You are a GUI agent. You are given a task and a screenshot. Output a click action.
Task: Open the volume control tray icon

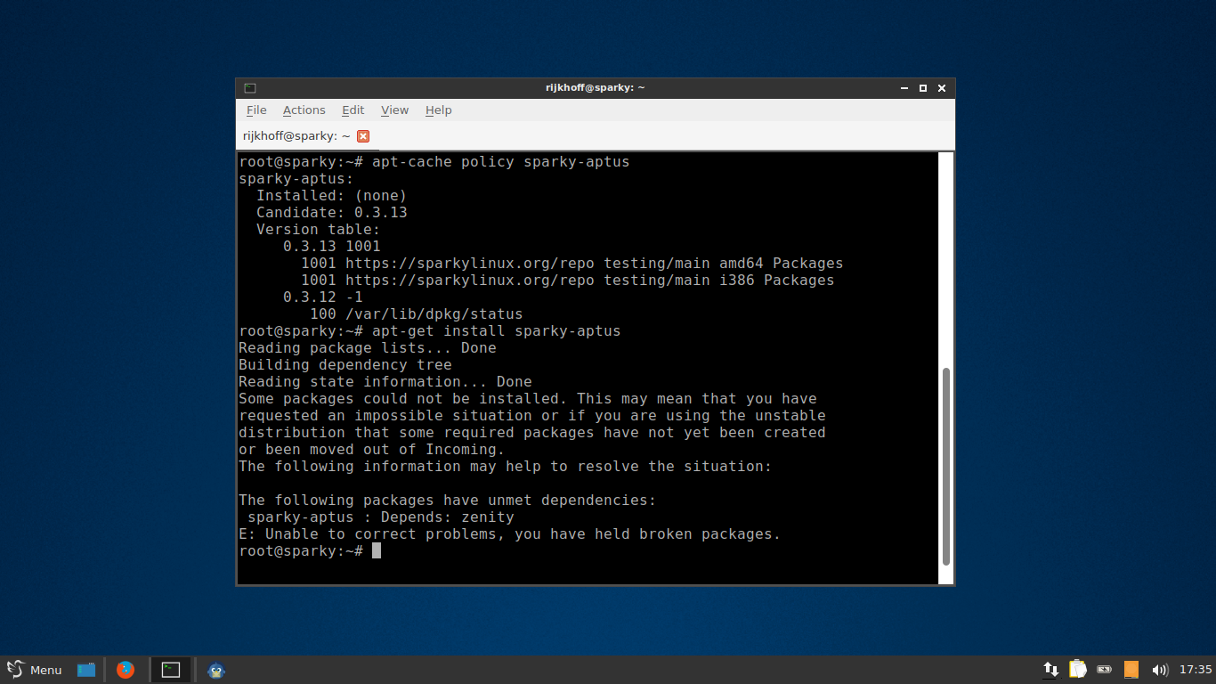pyautogui.click(x=1159, y=670)
